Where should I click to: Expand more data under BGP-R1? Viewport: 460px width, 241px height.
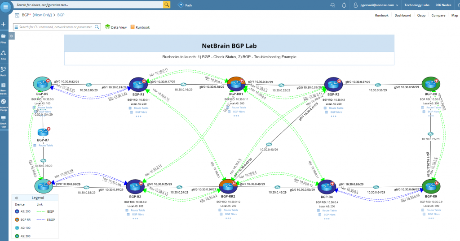pos(138,116)
